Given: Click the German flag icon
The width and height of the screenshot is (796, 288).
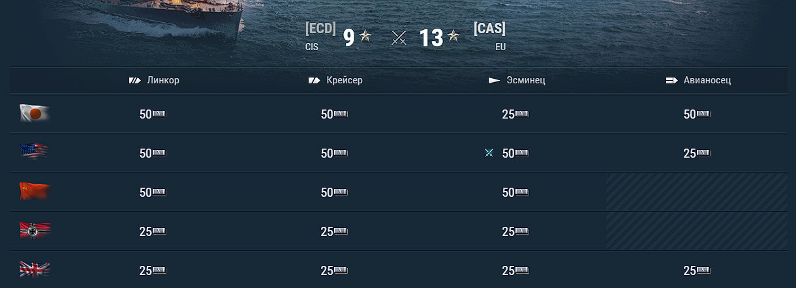Looking at the screenshot, I should (35, 231).
